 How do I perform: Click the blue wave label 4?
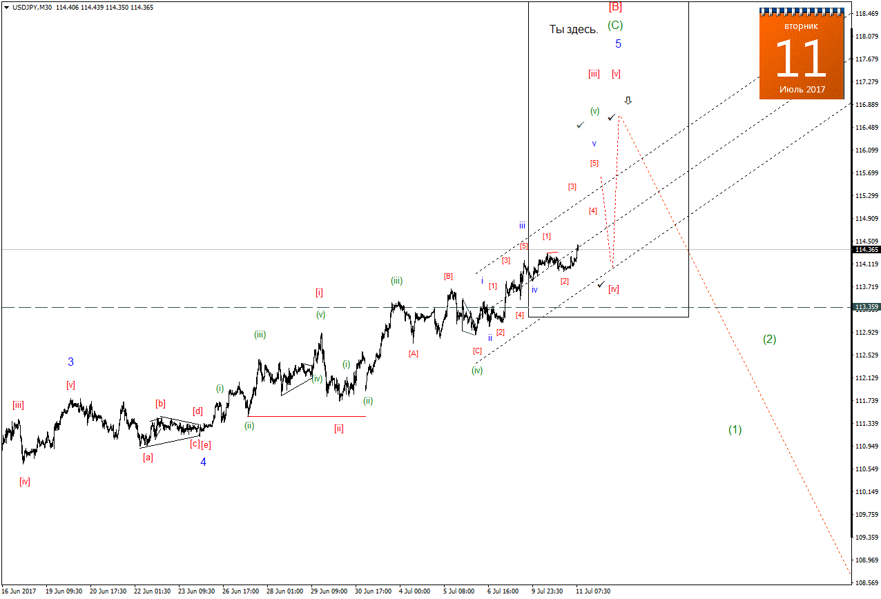point(203,462)
